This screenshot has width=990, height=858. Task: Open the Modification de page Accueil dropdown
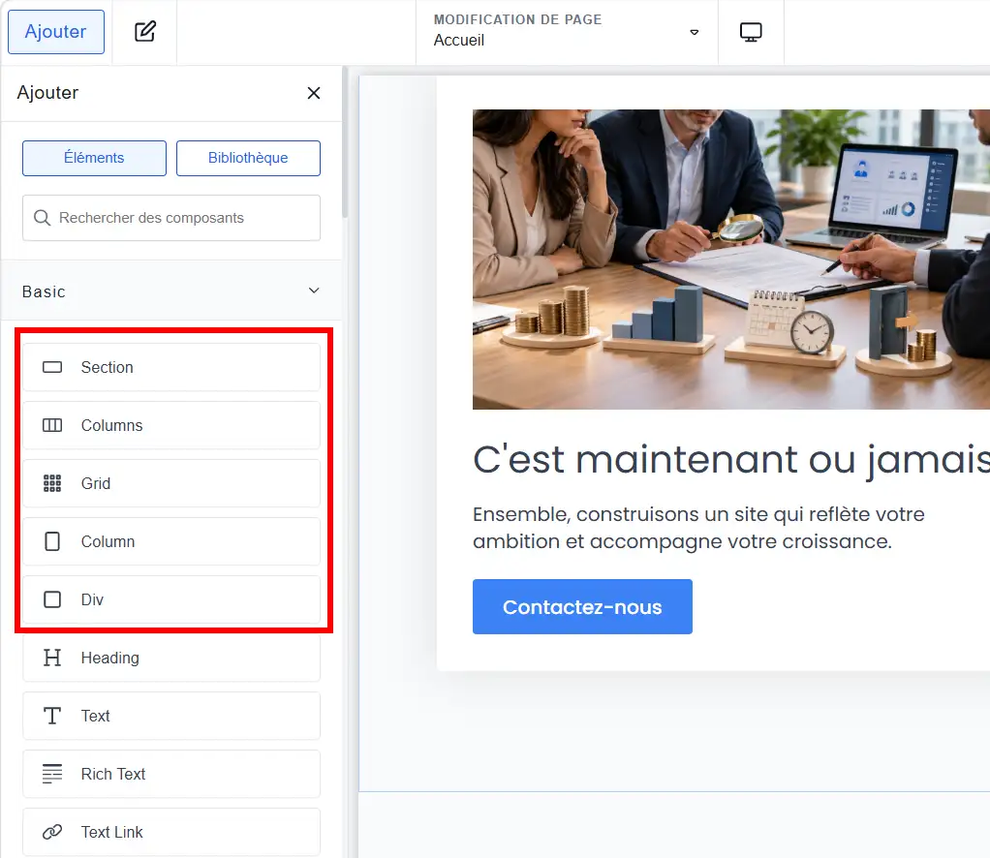pos(567,32)
